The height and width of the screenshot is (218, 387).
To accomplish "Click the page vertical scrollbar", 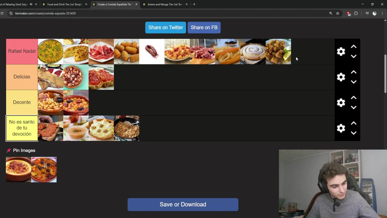I will tap(385, 74).
